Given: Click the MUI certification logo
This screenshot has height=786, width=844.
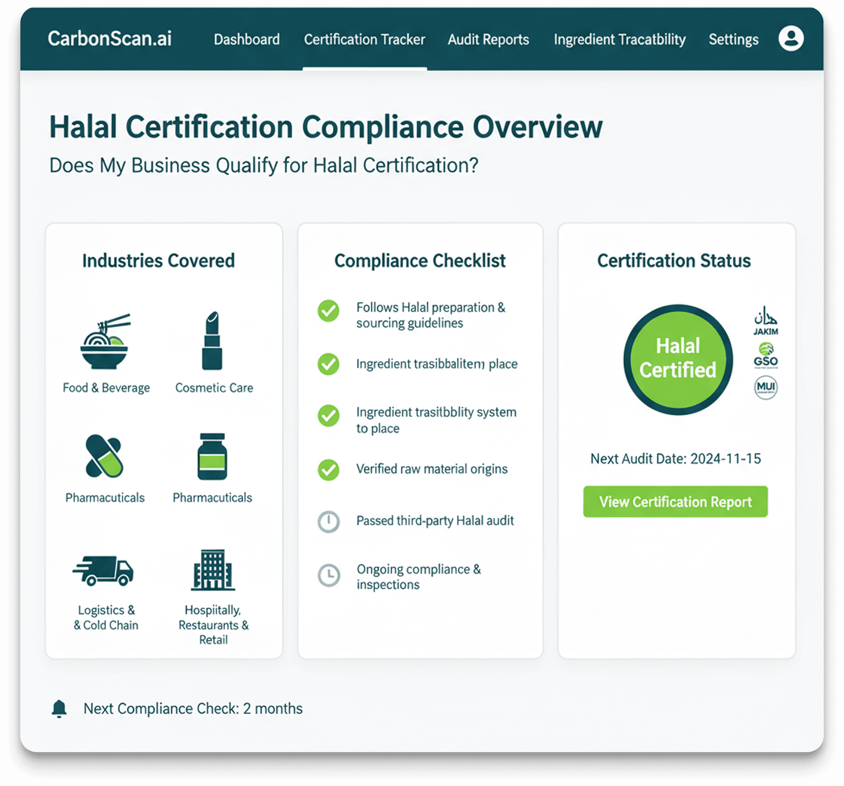Looking at the screenshot, I should tap(765, 387).
